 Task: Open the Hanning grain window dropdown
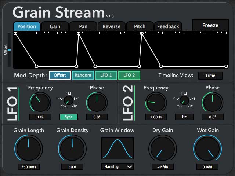click(x=117, y=166)
